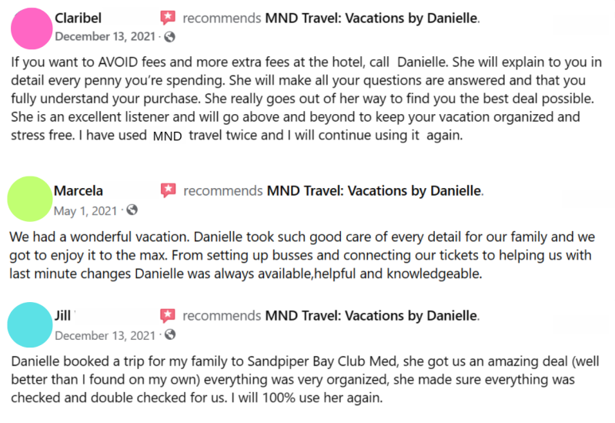Open MND Travel page link in Claribel's review
This screenshot has width=615, height=423.
click(371, 18)
